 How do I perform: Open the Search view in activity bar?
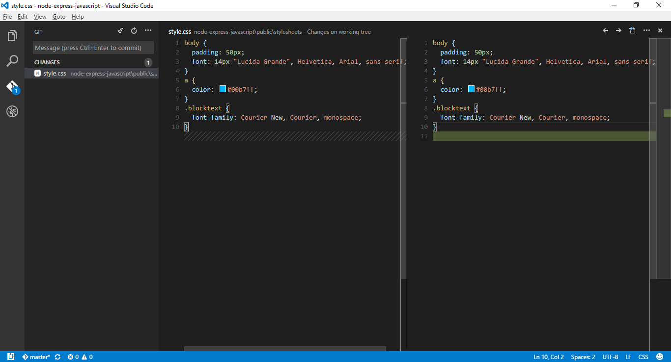coord(12,61)
